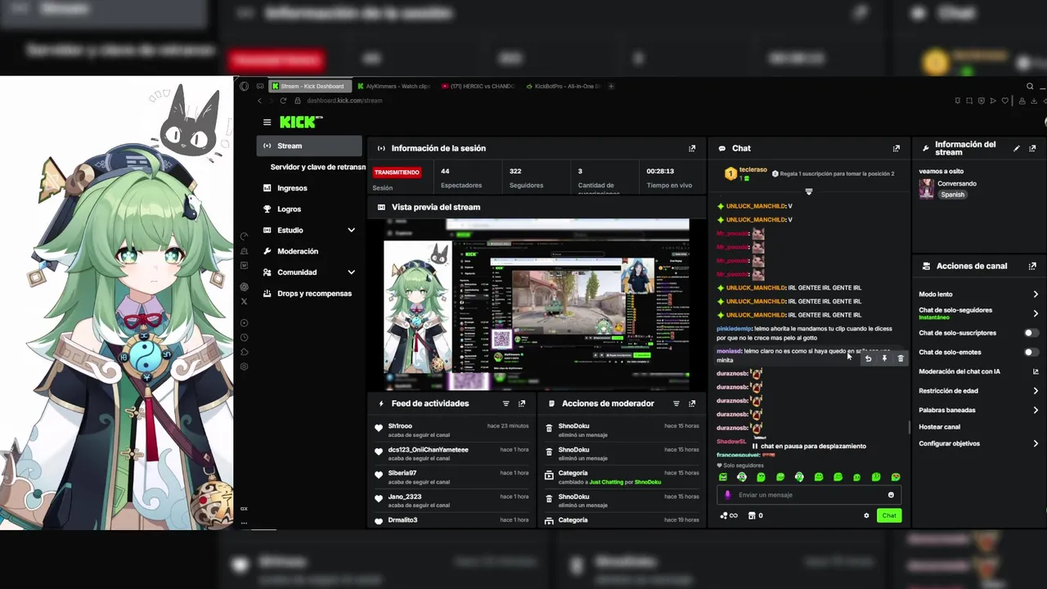Switch to Stream - Kick Dashboard browser tab
The height and width of the screenshot is (589, 1047).
click(x=310, y=86)
